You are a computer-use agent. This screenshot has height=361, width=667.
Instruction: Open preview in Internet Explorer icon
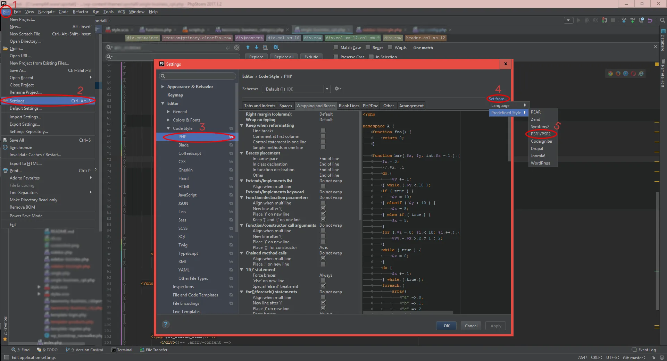[x=641, y=74]
